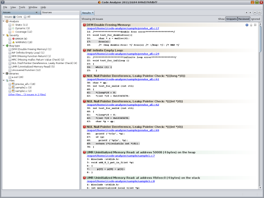
Task: Click the file icon next to sample1.c
Action: click(13, 91)
